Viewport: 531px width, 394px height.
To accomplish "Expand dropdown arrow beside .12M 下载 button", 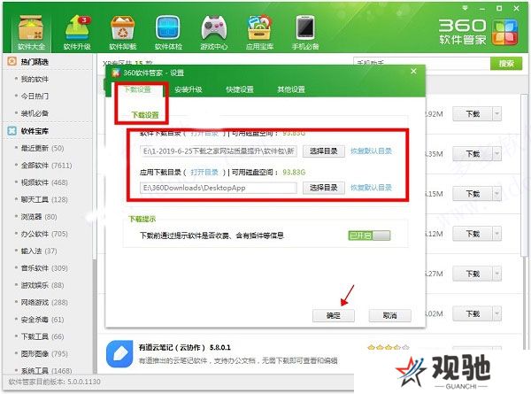I will (497, 234).
